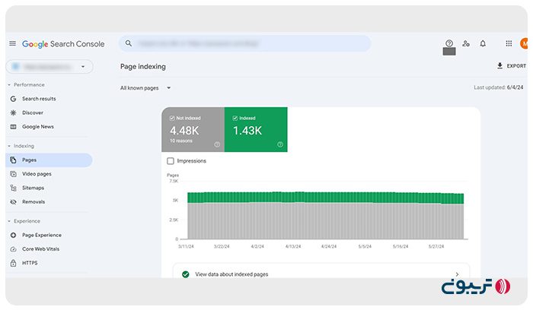
Task: Open the Sitemaps report
Action: (33, 188)
